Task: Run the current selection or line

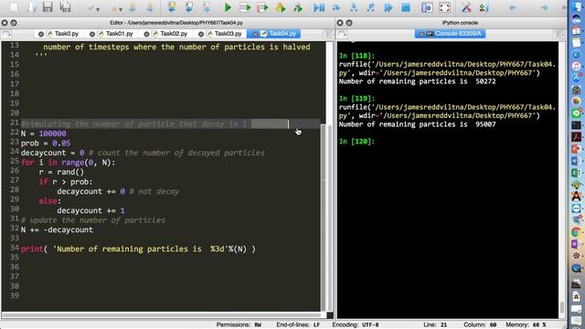Action: pos(280,7)
